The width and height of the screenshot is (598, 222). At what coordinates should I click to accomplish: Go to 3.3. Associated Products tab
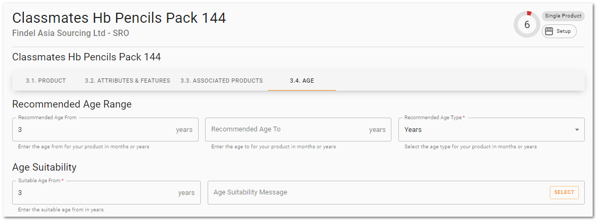221,81
